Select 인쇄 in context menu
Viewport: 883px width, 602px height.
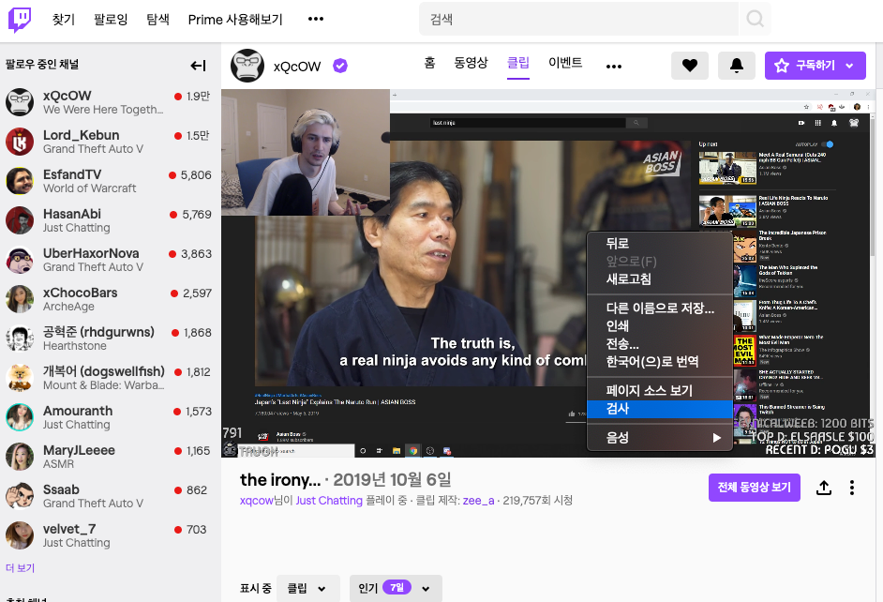click(x=659, y=326)
